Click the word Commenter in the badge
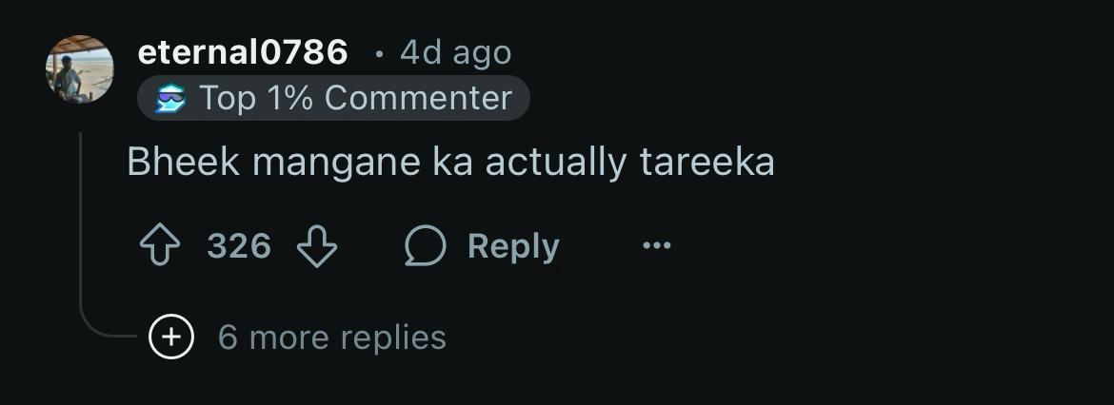This screenshot has height=405, width=1114. click(x=418, y=98)
